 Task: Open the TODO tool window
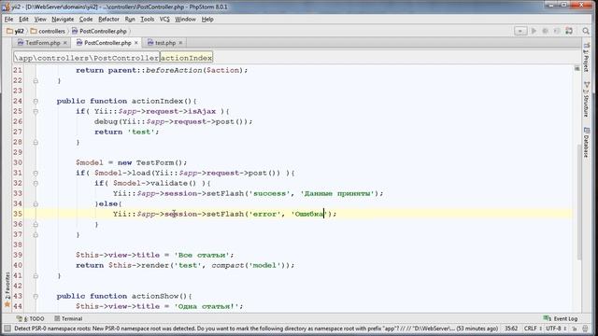point(31,318)
